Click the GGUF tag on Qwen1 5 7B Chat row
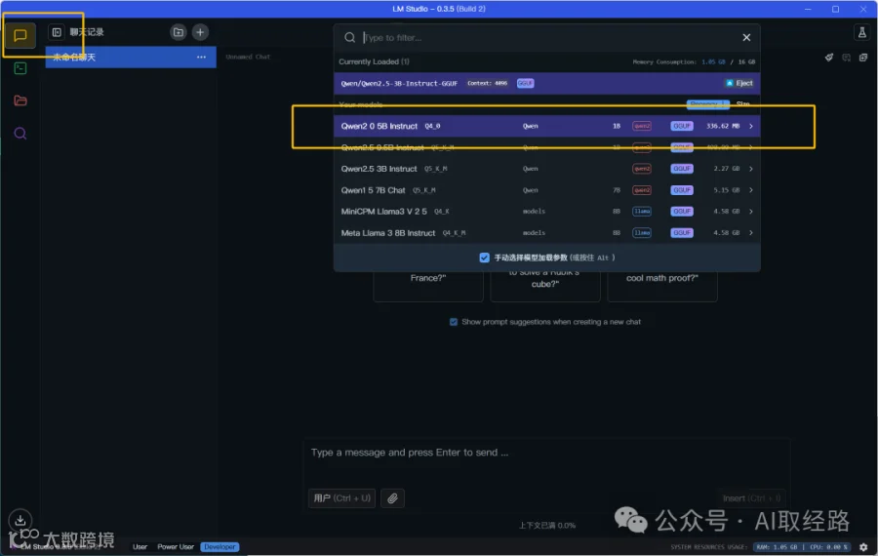878x556 pixels. point(682,190)
